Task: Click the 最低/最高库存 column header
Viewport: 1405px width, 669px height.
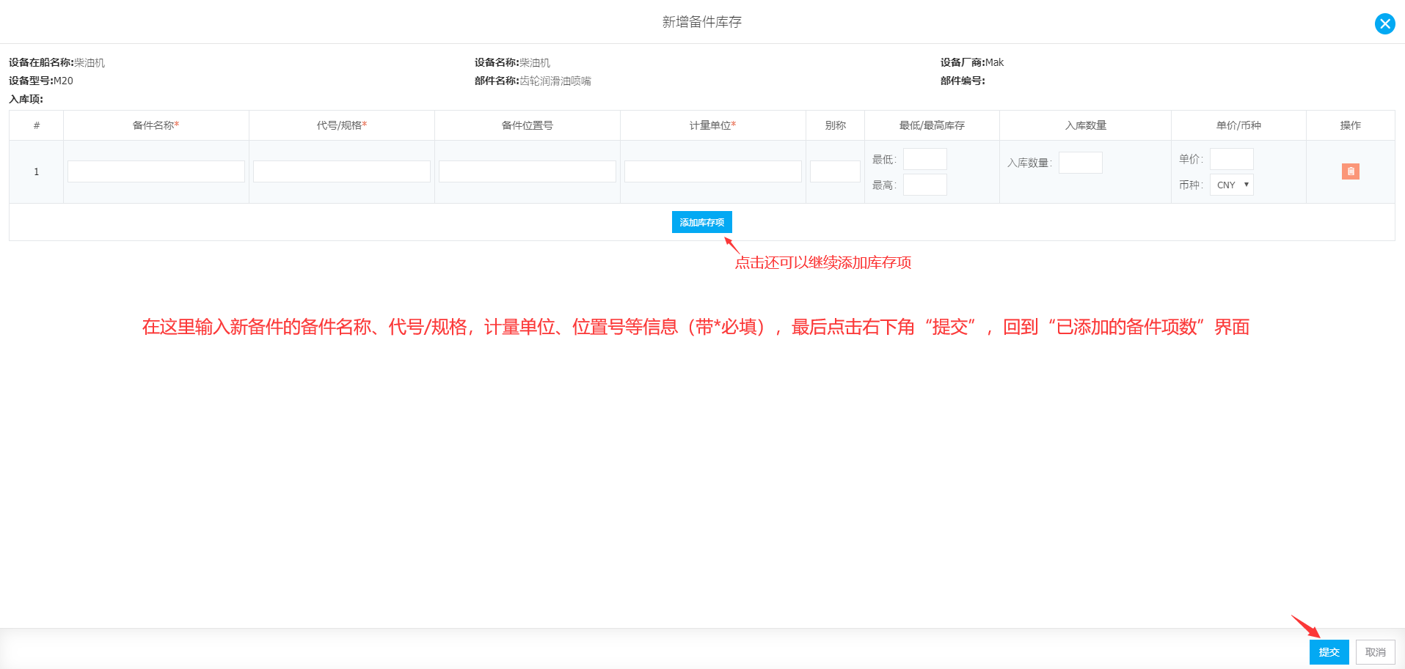Action: [x=932, y=125]
